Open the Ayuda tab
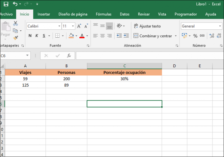The height and width of the screenshot is (157, 224). [x=211, y=14]
